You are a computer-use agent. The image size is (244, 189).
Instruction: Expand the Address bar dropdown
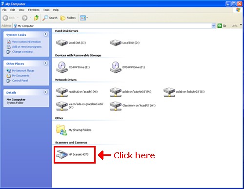(213, 26)
